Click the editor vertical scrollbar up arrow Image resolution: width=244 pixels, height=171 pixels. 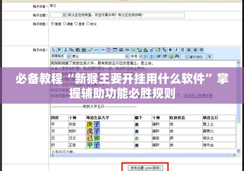point(238,62)
